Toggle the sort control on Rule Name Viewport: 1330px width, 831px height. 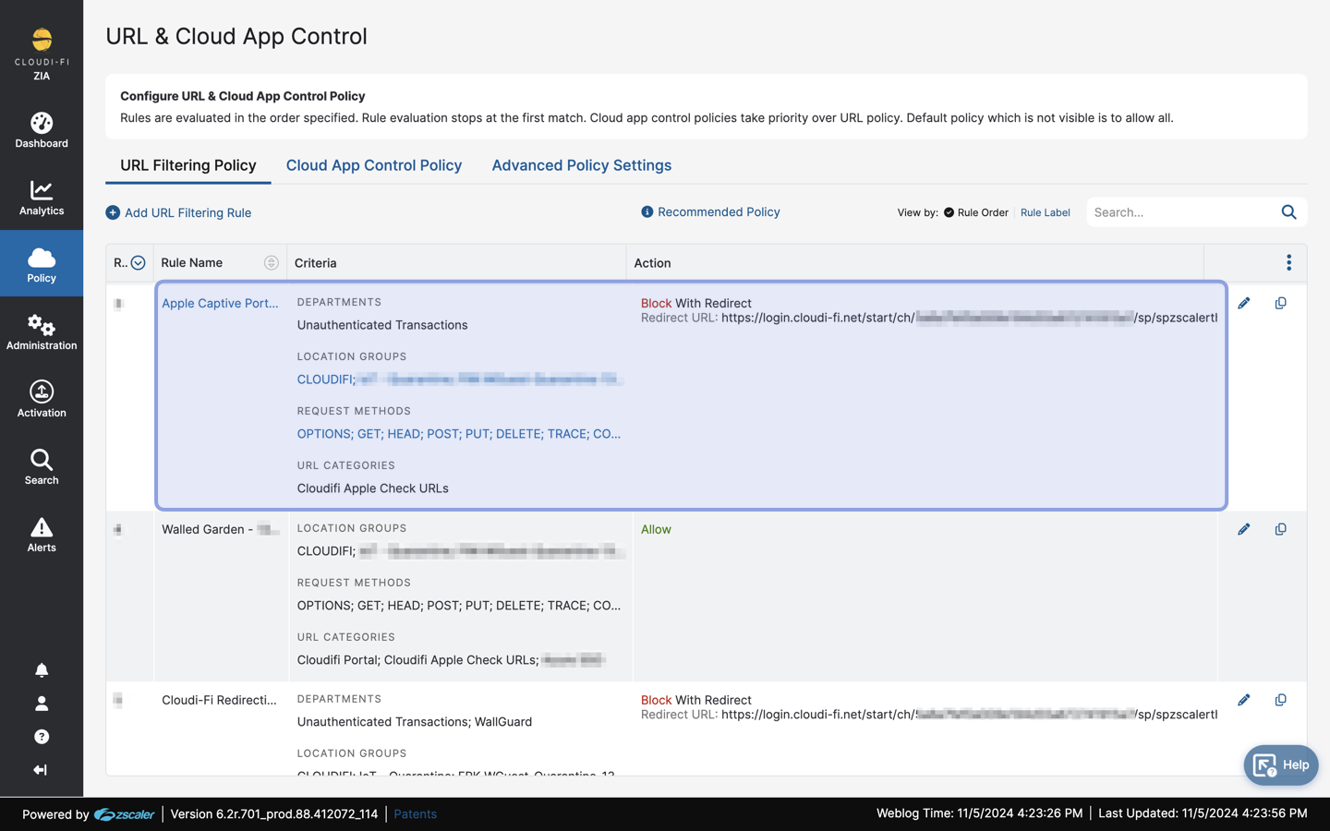(271, 262)
